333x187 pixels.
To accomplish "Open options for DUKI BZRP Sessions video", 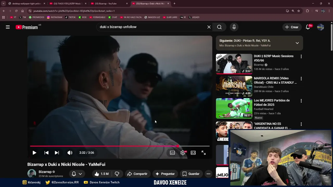I will point(301,56).
